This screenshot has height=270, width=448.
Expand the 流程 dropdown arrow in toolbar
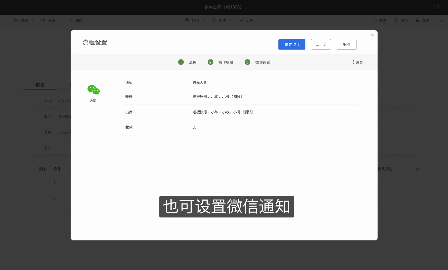point(32,20)
